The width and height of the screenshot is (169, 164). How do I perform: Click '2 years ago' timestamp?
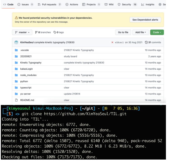(154, 57)
